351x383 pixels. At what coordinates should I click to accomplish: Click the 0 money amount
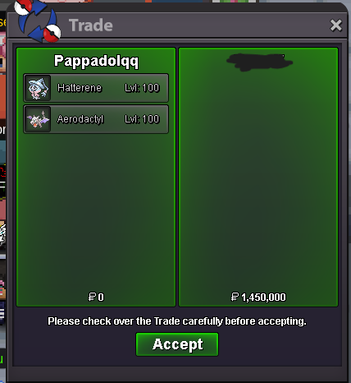click(x=101, y=297)
